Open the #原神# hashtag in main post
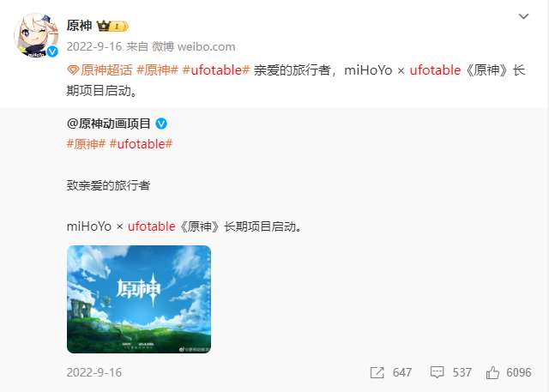The image size is (549, 392). pos(158,70)
